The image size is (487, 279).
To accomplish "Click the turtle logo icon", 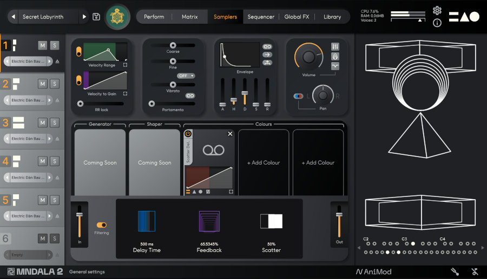I will tap(114, 17).
